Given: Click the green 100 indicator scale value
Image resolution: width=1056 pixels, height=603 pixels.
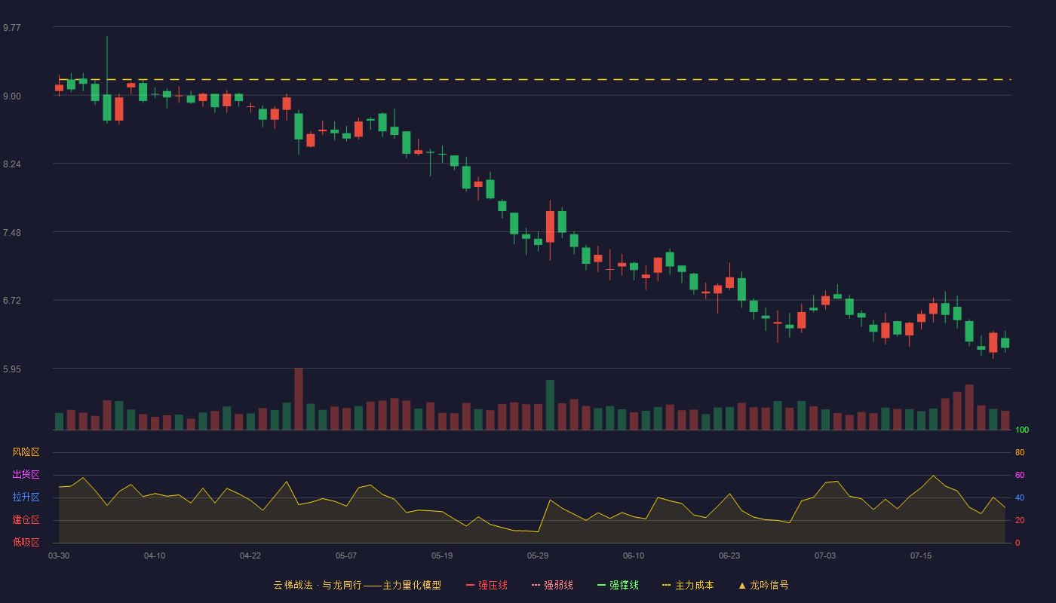Looking at the screenshot, I should point(1022,430).
